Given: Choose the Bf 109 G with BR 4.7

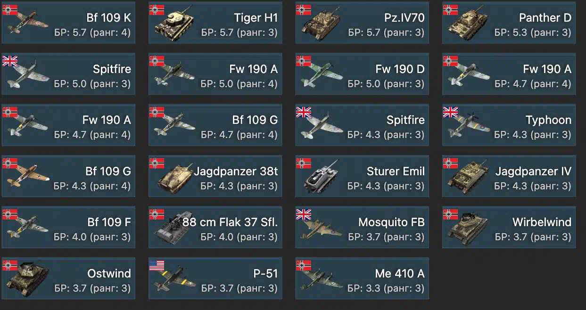Looking at the screenshot, I should point(215,125).
